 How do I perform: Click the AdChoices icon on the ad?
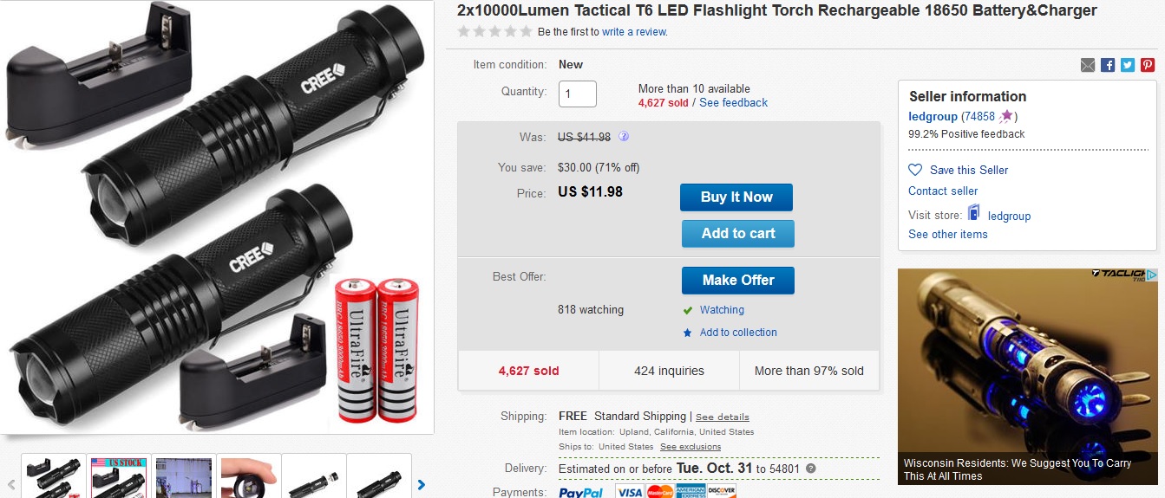coord(1152,275)
